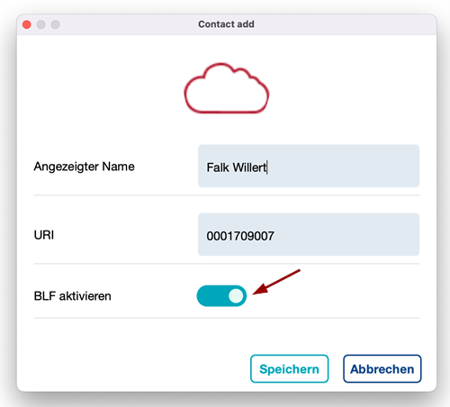The width and height of the screenshot is (450, 407).
Task: Click the gray zoom window button
Action: tap(55, 24)
